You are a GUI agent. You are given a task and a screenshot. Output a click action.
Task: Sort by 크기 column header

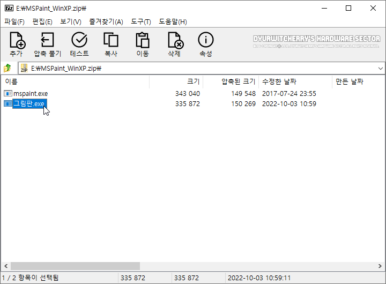pos(176,81)
